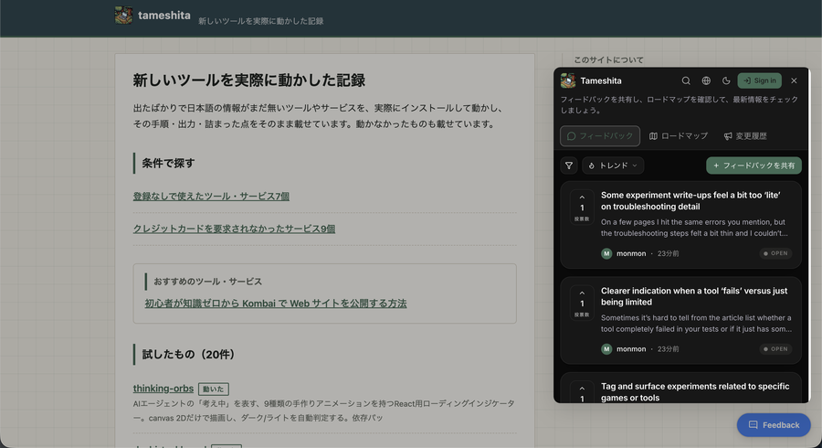Select the フィードバック tab
Screen dimensions: 822x448
point(600,136)
